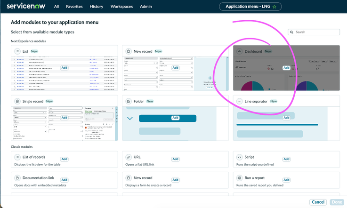
Task: Click the Application menu - LNG pill
Action: pos(250,7)
